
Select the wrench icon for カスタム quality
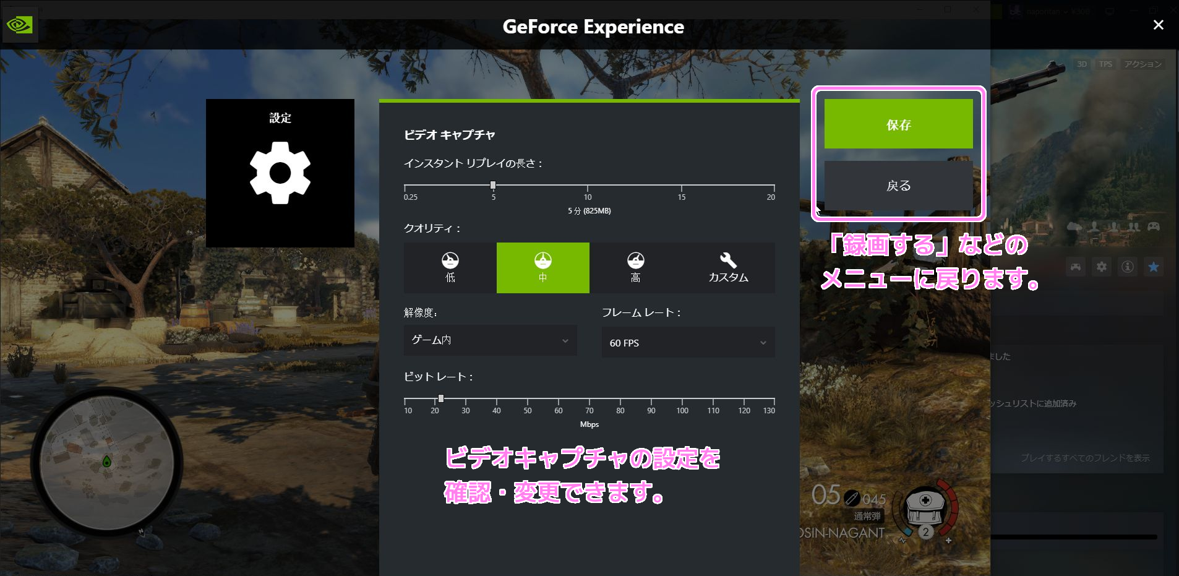tap(729, 260)
